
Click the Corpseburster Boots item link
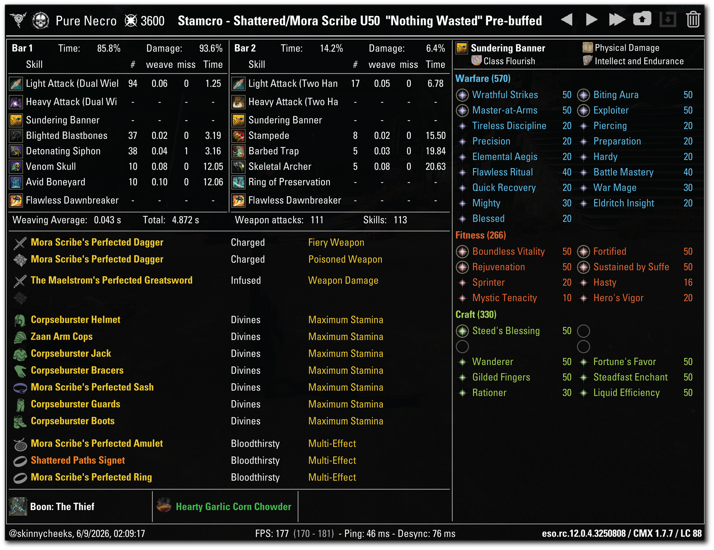[x=73, y=421]
